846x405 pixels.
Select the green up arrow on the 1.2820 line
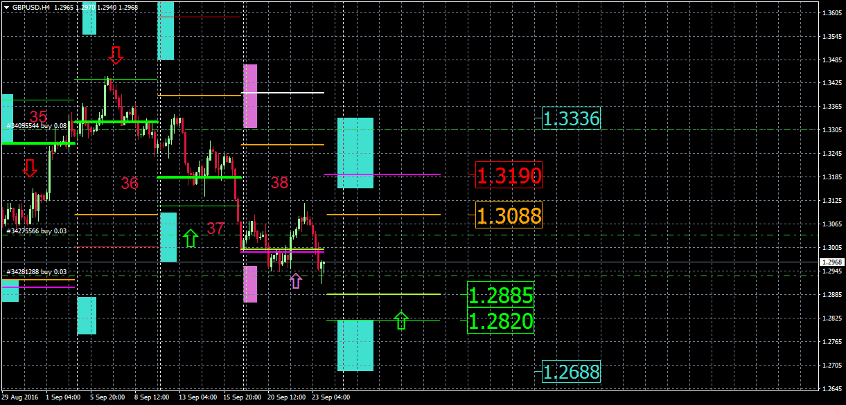[401, 320]
